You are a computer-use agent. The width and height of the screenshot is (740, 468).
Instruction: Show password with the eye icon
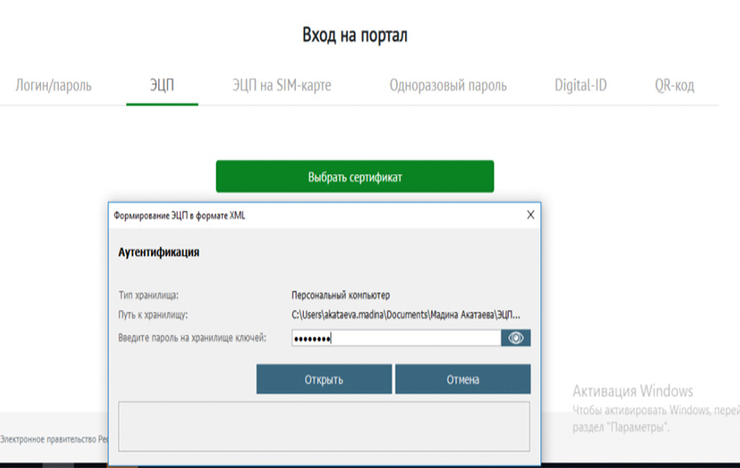click(x=515, y=338)
